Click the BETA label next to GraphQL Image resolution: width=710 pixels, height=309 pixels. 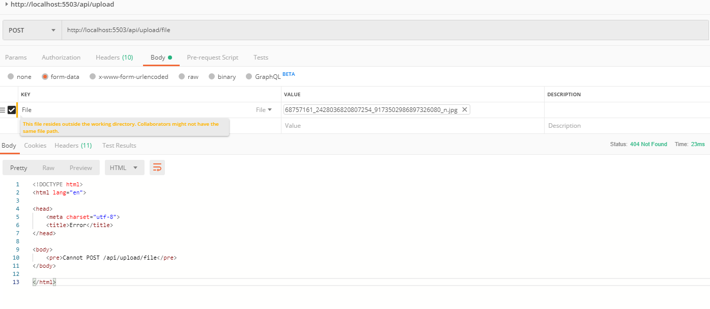point(289,74)
